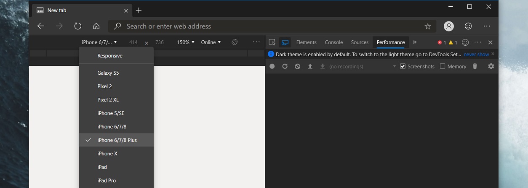
Task: Open the no recordings dropdown
Action: point(363,66)
